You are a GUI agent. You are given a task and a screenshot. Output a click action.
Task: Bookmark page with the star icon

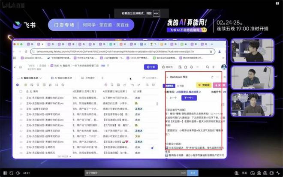(211, 51)
